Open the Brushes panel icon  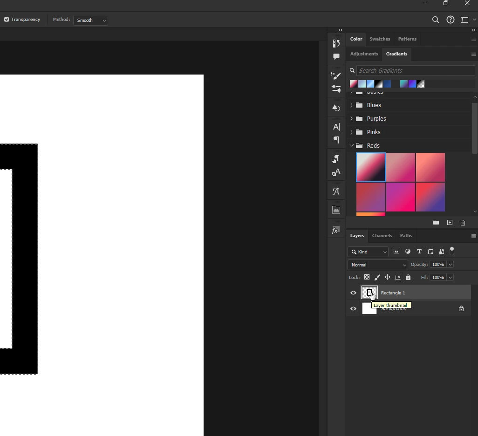[x=336, y=75]
